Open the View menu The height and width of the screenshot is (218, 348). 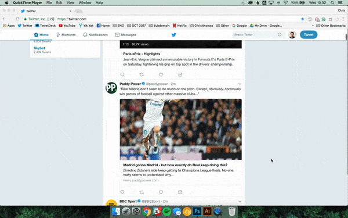(70, 3)
